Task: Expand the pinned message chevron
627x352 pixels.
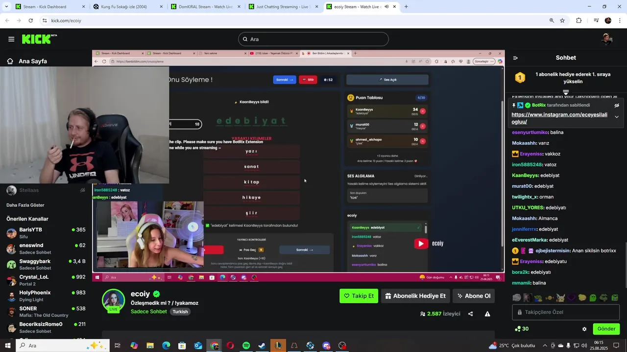Action: pos(617,117)
